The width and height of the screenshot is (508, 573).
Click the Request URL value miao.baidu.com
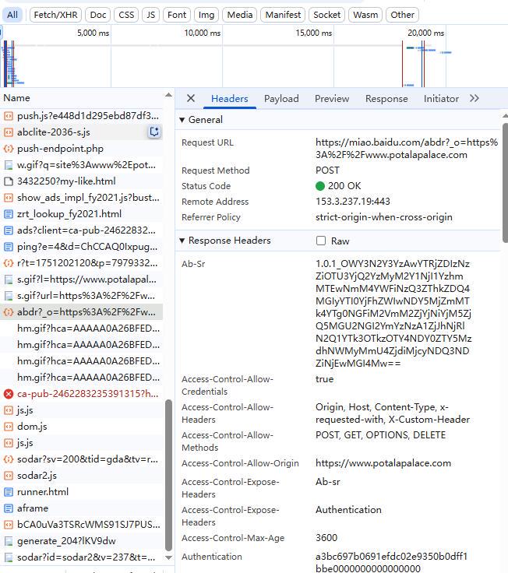pos(407,149)
